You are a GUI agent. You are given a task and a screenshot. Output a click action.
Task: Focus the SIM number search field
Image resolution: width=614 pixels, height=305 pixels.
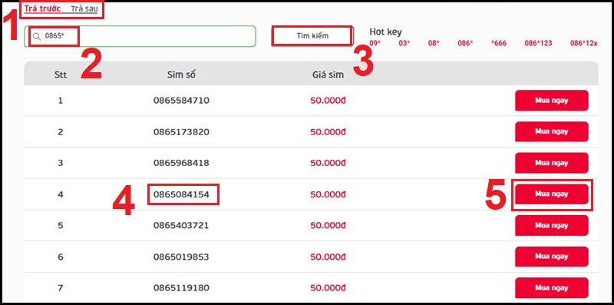click(x=140, y=36)
